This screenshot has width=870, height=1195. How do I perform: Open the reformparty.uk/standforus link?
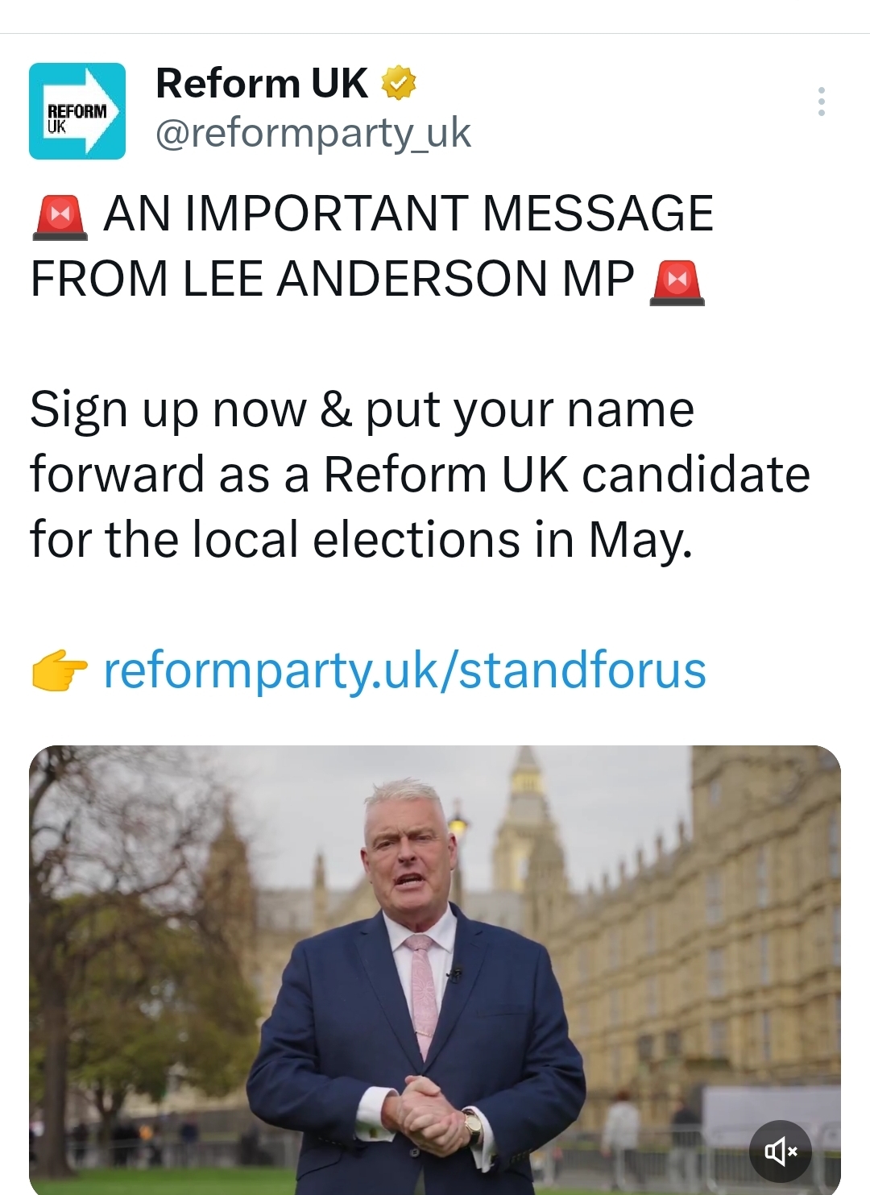tap(404, 670)
